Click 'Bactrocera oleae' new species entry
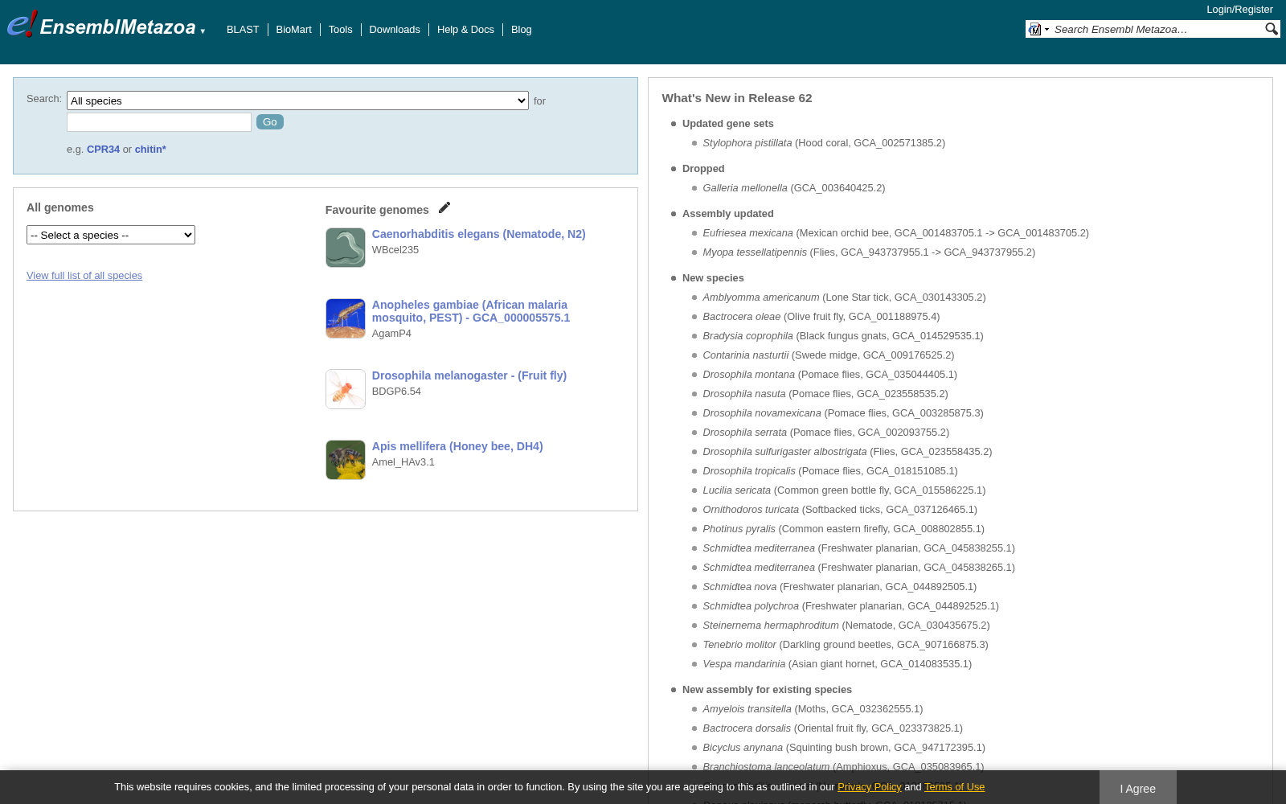This screenshot has height=804, width=1286. tap(821, 317)
